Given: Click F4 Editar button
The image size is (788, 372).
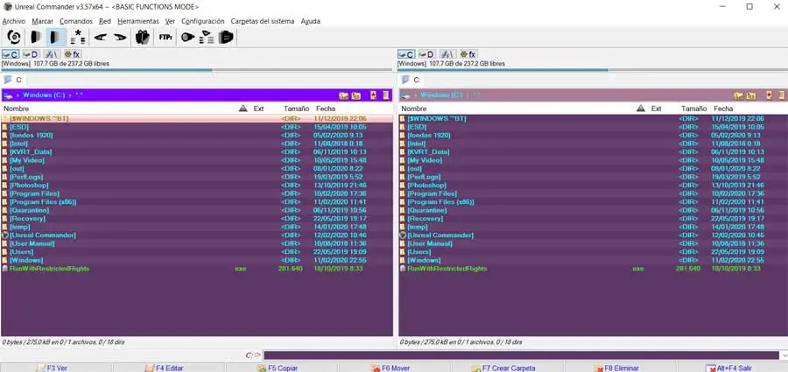Looking at the screenshot, I should point(169,368).
